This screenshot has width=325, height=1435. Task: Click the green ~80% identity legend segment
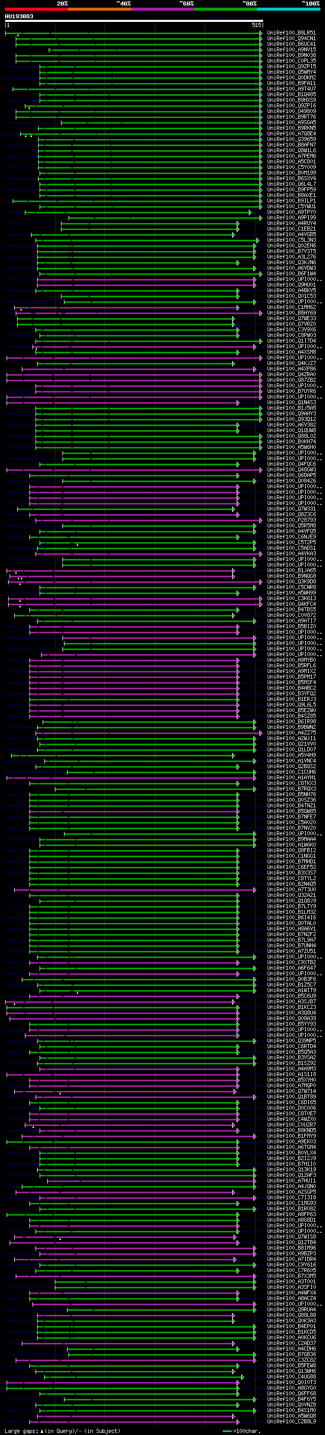point(225,9)
